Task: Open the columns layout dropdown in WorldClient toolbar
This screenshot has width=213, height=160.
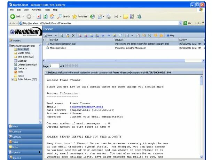Action: [x=132, y=36]
